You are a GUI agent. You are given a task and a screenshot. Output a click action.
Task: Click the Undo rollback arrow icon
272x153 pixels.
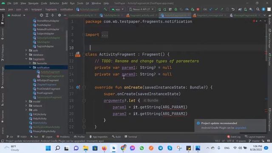tap(233, 9)
